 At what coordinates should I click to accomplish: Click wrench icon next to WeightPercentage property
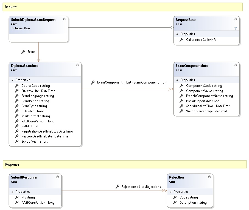[181, 111]
